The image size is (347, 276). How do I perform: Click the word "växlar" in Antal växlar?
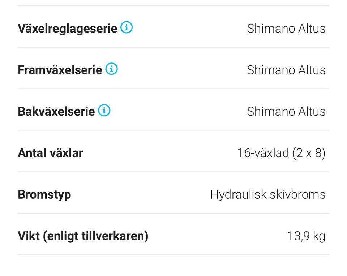point(66,153)
